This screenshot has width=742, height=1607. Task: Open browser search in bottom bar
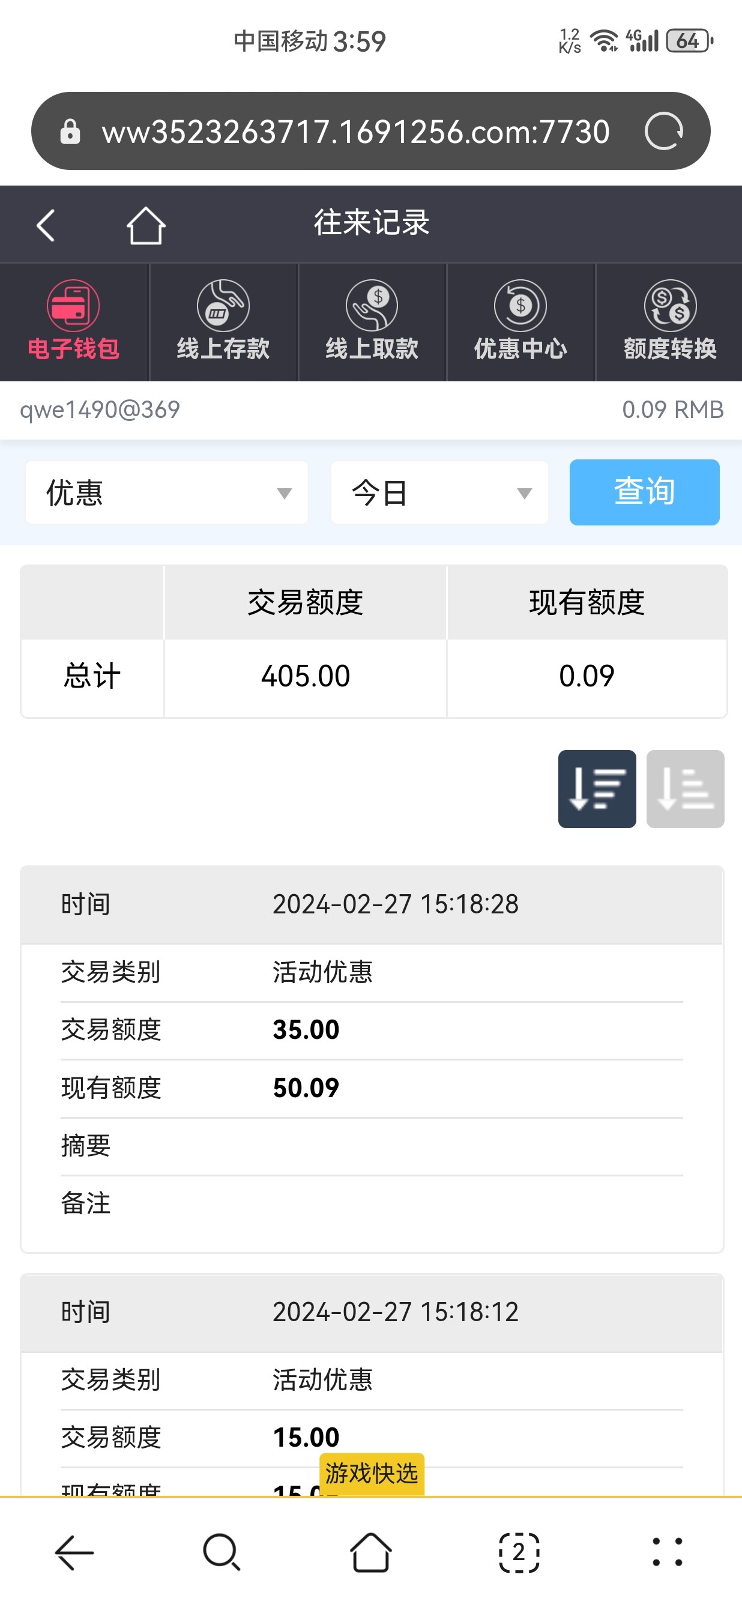[x=222, y=1552]
